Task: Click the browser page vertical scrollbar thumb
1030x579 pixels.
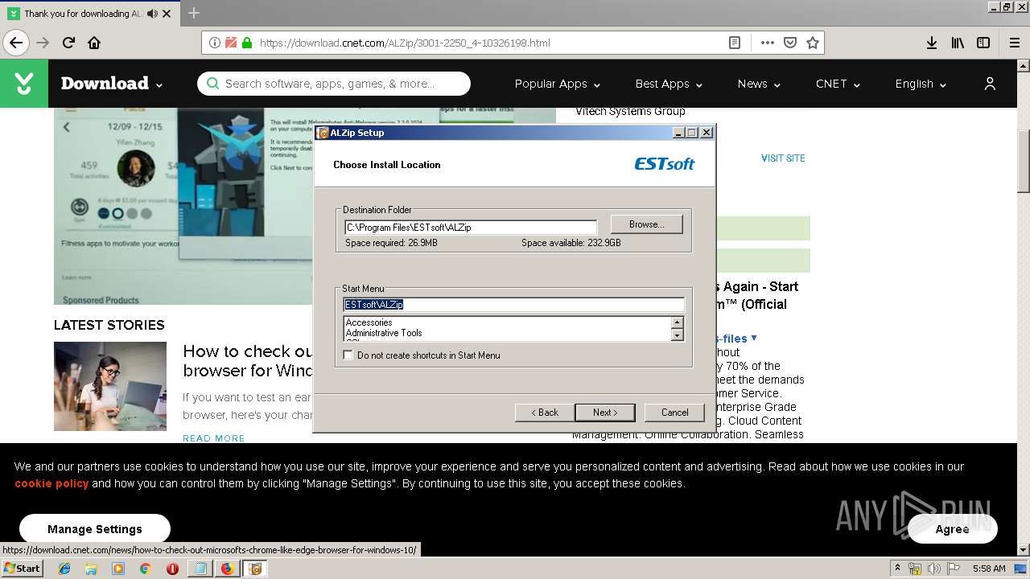Action: coord(1024,160)
